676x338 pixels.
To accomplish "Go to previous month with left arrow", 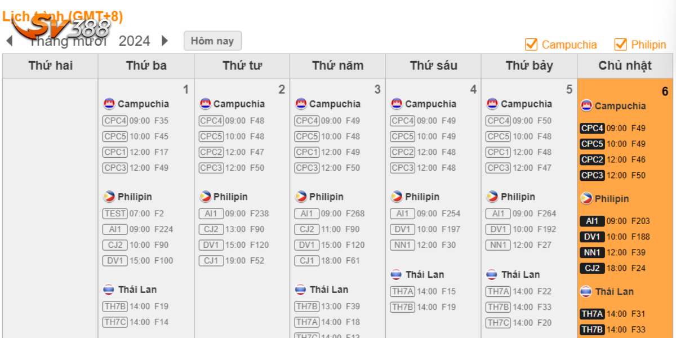I will [x=9, y=41].
